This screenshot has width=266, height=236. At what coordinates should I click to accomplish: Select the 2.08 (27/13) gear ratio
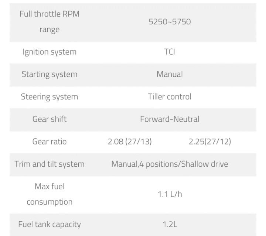[130, 142]
